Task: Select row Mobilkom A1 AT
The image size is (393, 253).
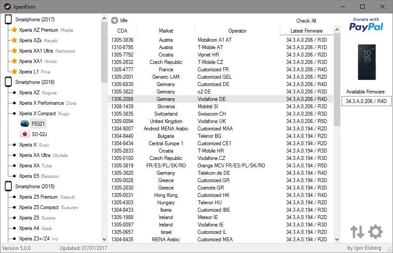Action: pyautogui.click(x=220, y=40)
